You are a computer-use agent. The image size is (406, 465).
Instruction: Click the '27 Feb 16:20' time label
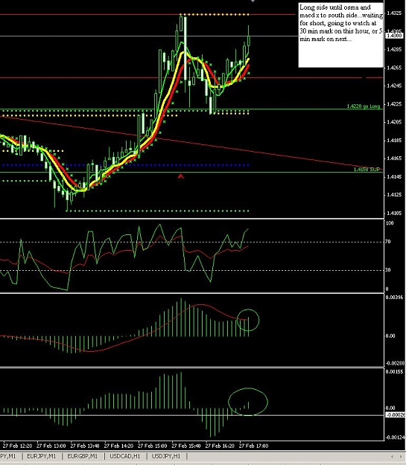click(220, 446)
